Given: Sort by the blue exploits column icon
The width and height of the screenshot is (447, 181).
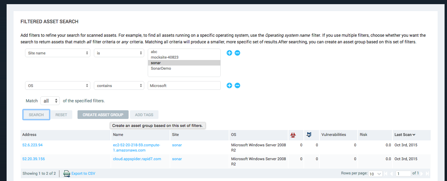Looking at the screenshot, I should (x=308, y=135).
